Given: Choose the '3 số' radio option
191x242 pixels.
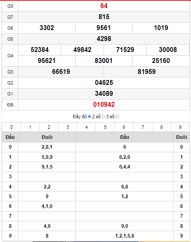Looking at the screenshot, I should point(117,117).
